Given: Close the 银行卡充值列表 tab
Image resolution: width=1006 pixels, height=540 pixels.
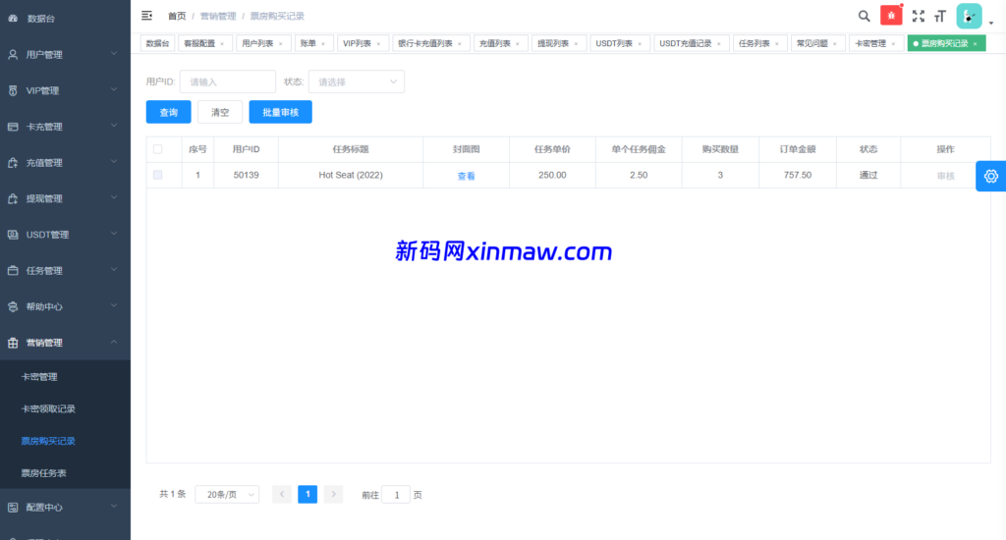Looking at the screenshot, I should (460, 43).
